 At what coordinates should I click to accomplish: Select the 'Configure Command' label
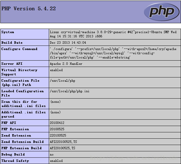[x=19, y=49]
